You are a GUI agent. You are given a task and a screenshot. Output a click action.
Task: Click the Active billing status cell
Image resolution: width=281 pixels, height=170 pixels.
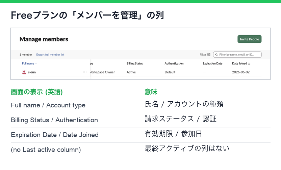coord(131,72)
